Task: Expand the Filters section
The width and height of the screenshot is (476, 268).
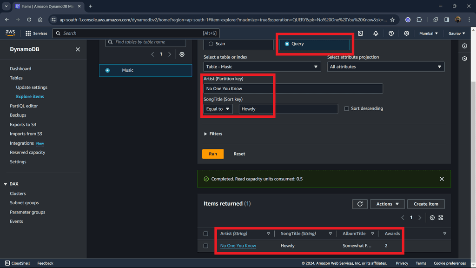Action: (213, 134)
